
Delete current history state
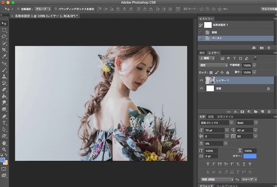(269, 48)
